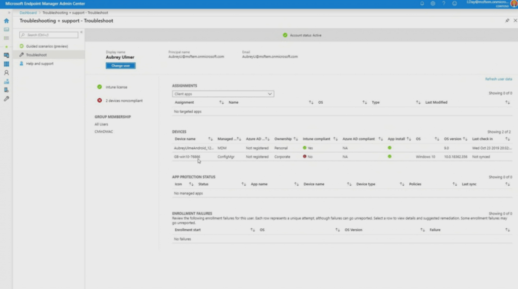
Task: Open the Home icon in left sidebar
Action: tap(6, 21)
